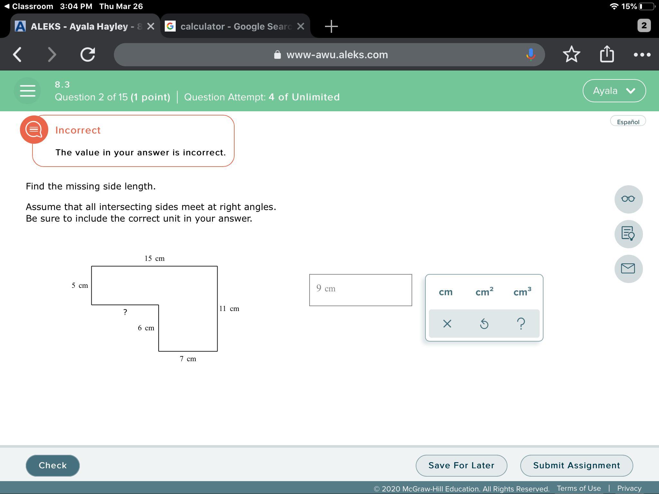
Task: Expand the Ayala account dropdown
Action: [614, 91]
